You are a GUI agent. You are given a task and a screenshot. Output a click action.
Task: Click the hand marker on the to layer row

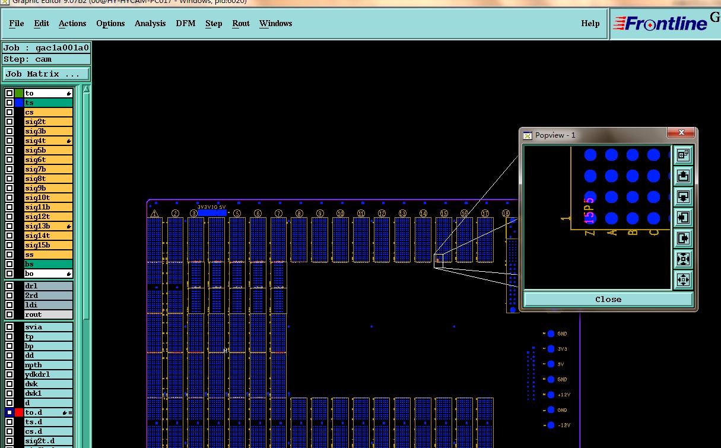tap(69, 94)
